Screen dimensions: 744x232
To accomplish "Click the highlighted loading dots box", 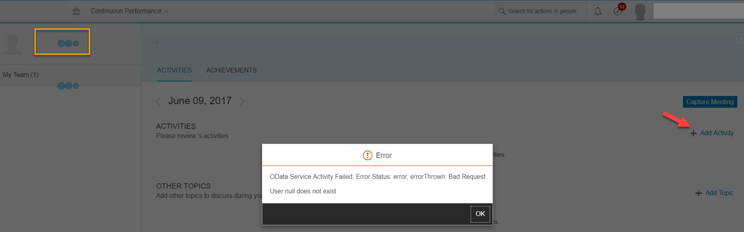I will 62,42.
